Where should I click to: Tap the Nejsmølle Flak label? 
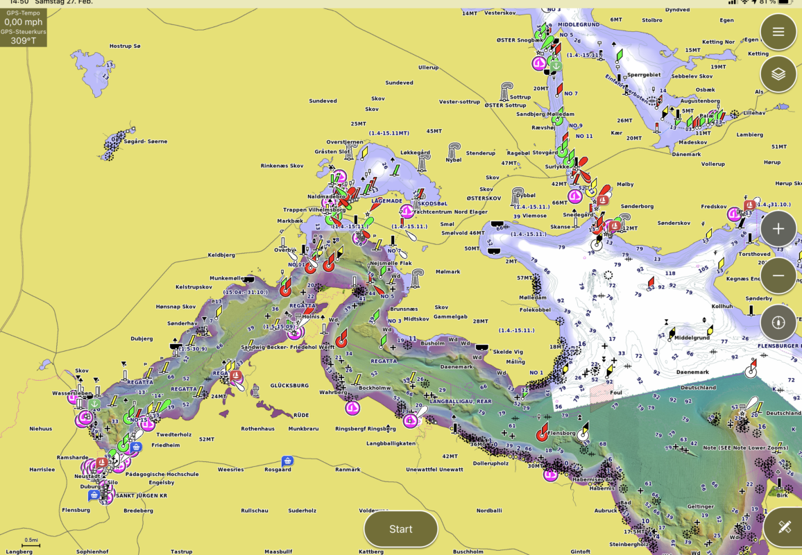391,263
